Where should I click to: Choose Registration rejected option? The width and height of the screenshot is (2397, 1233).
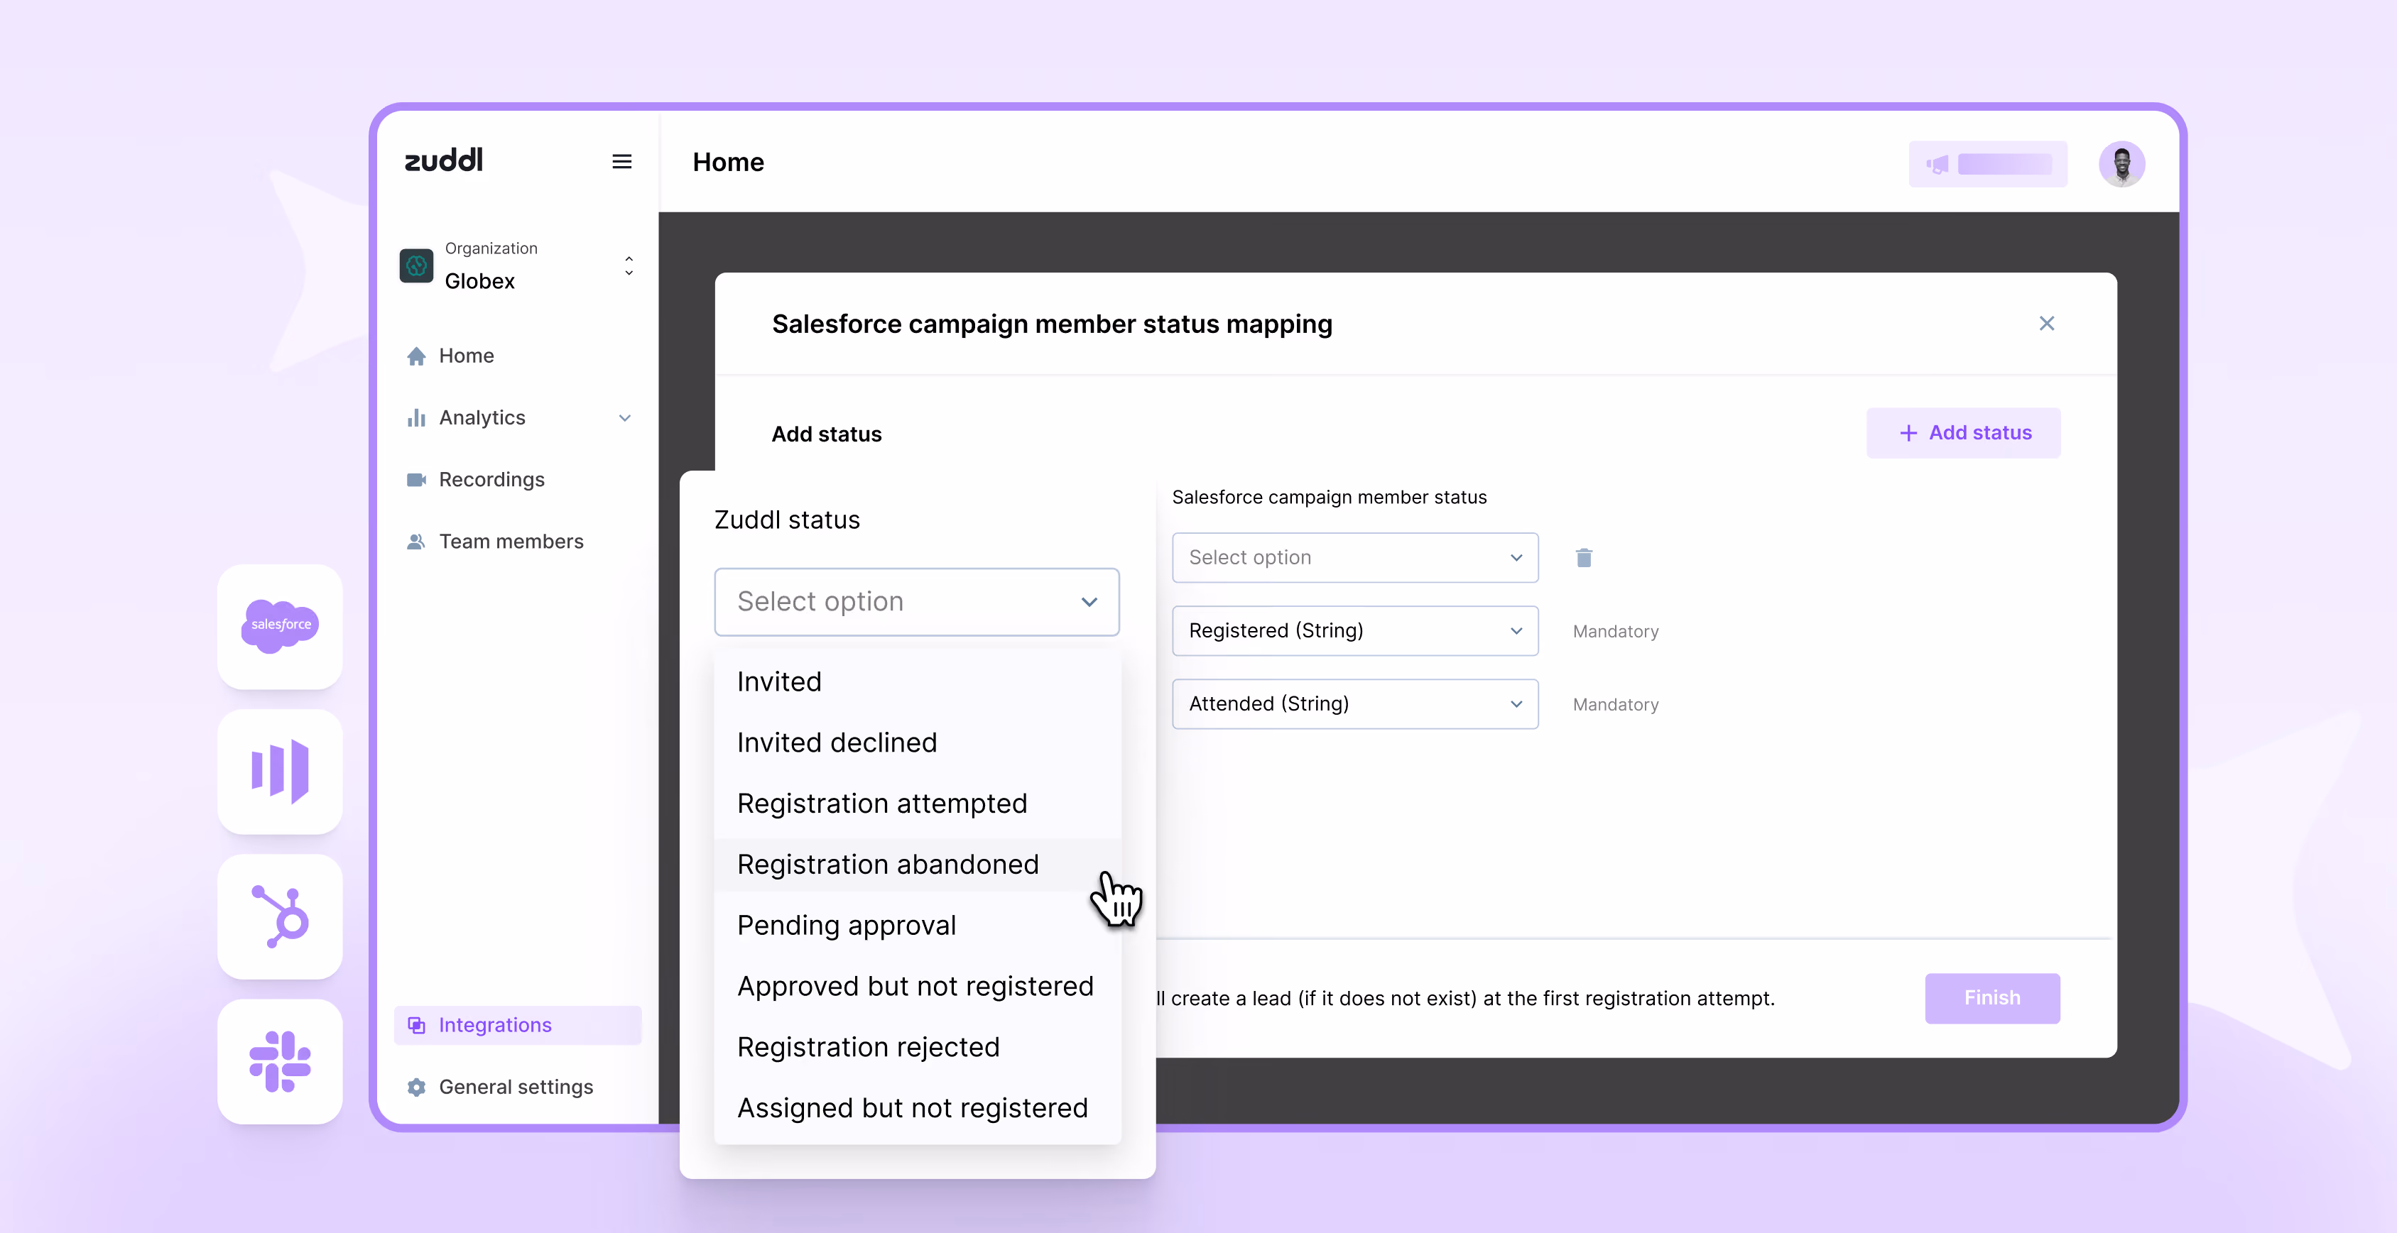[917, 1047]
